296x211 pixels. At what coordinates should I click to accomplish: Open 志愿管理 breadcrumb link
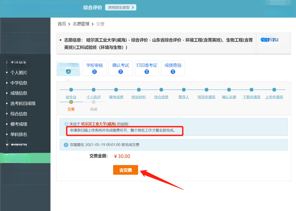[x=81, y=24]
